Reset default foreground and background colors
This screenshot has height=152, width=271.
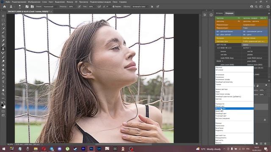[x=2, y=102]
